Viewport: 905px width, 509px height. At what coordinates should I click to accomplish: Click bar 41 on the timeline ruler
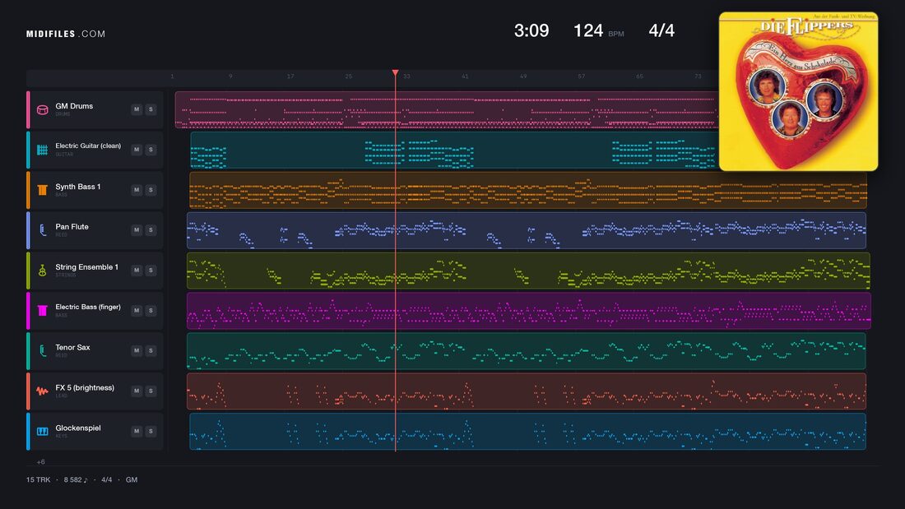465,76
